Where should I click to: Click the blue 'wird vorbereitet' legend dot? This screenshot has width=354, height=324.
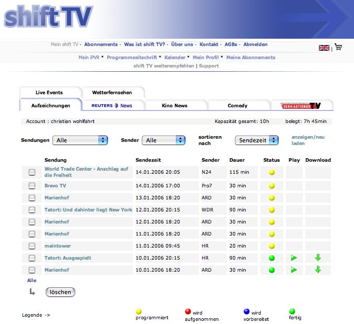[247, 311]
